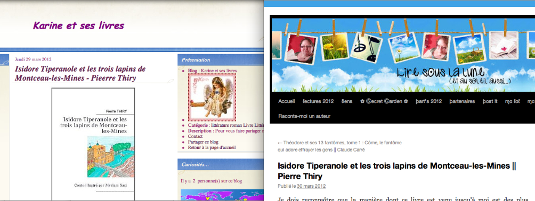The image size is (535, 201).
Task: Select Retour à la page d'accueil
Action: [x=212, y=147]
